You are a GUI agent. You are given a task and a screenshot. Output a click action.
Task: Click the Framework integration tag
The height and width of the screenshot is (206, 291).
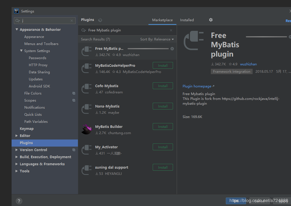[232, 72]
